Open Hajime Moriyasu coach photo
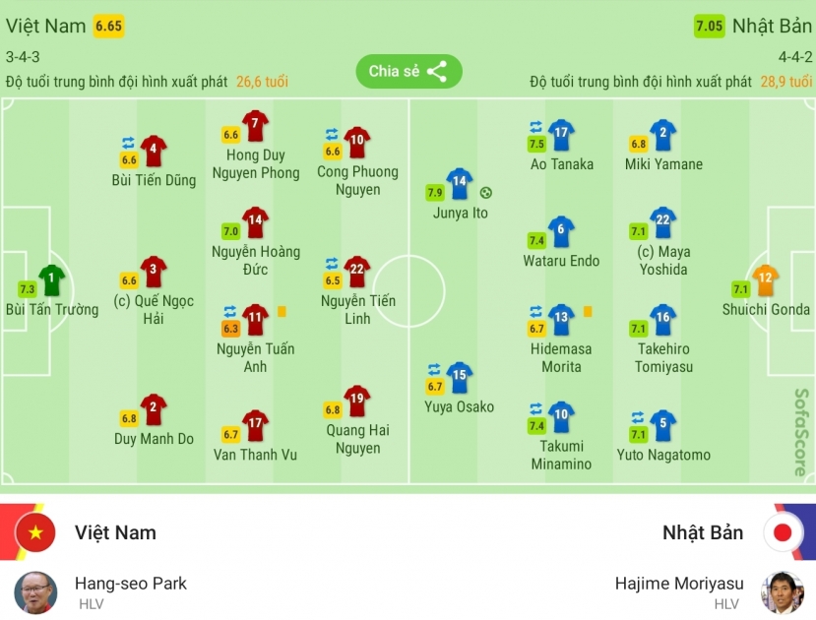Screen dimensions: 816x620 click(783, 593)
